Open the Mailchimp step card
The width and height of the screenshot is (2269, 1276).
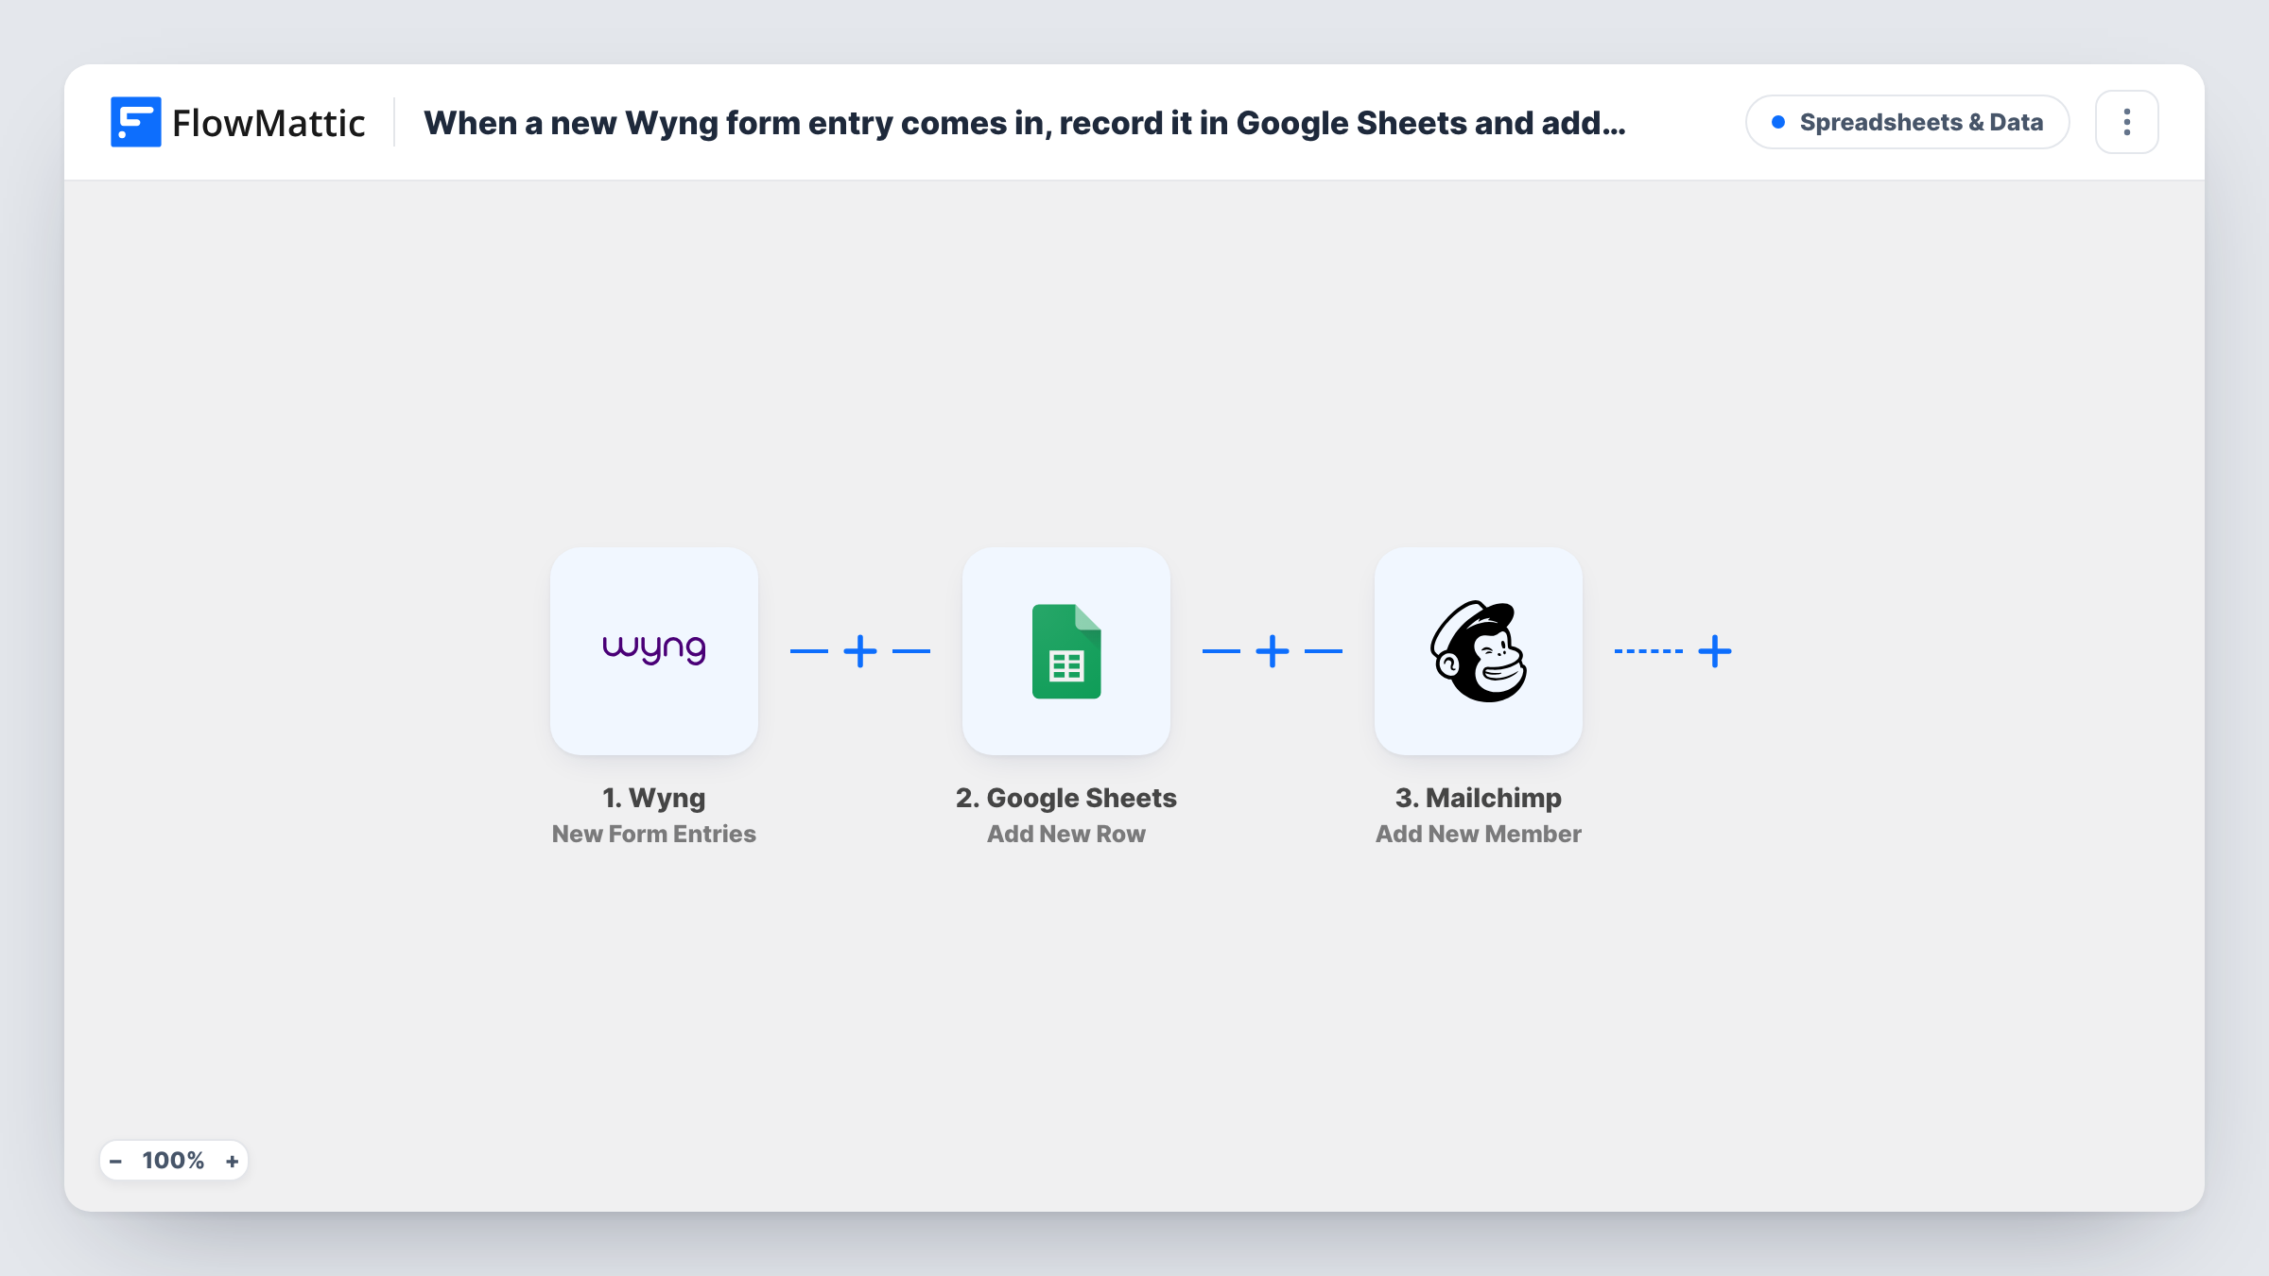click(x=1479, y=651)
